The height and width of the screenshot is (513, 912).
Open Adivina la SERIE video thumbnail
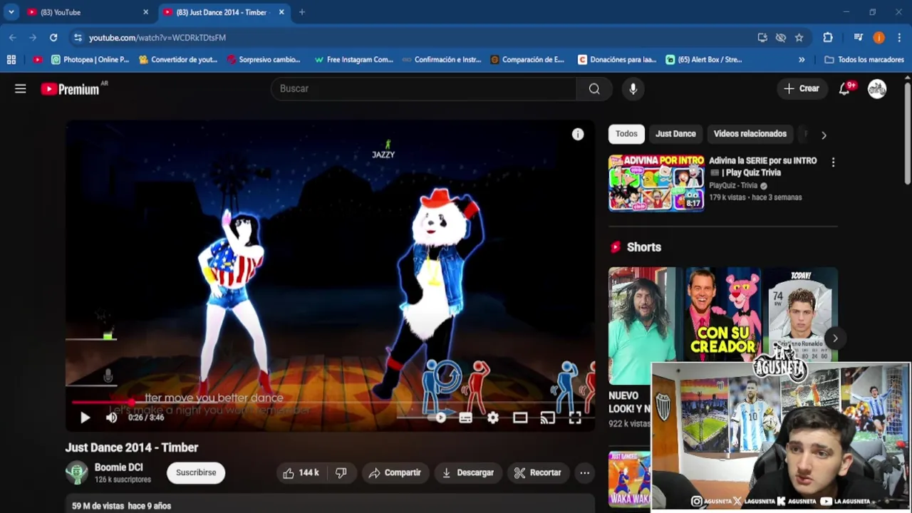click(x=656, y=183)
